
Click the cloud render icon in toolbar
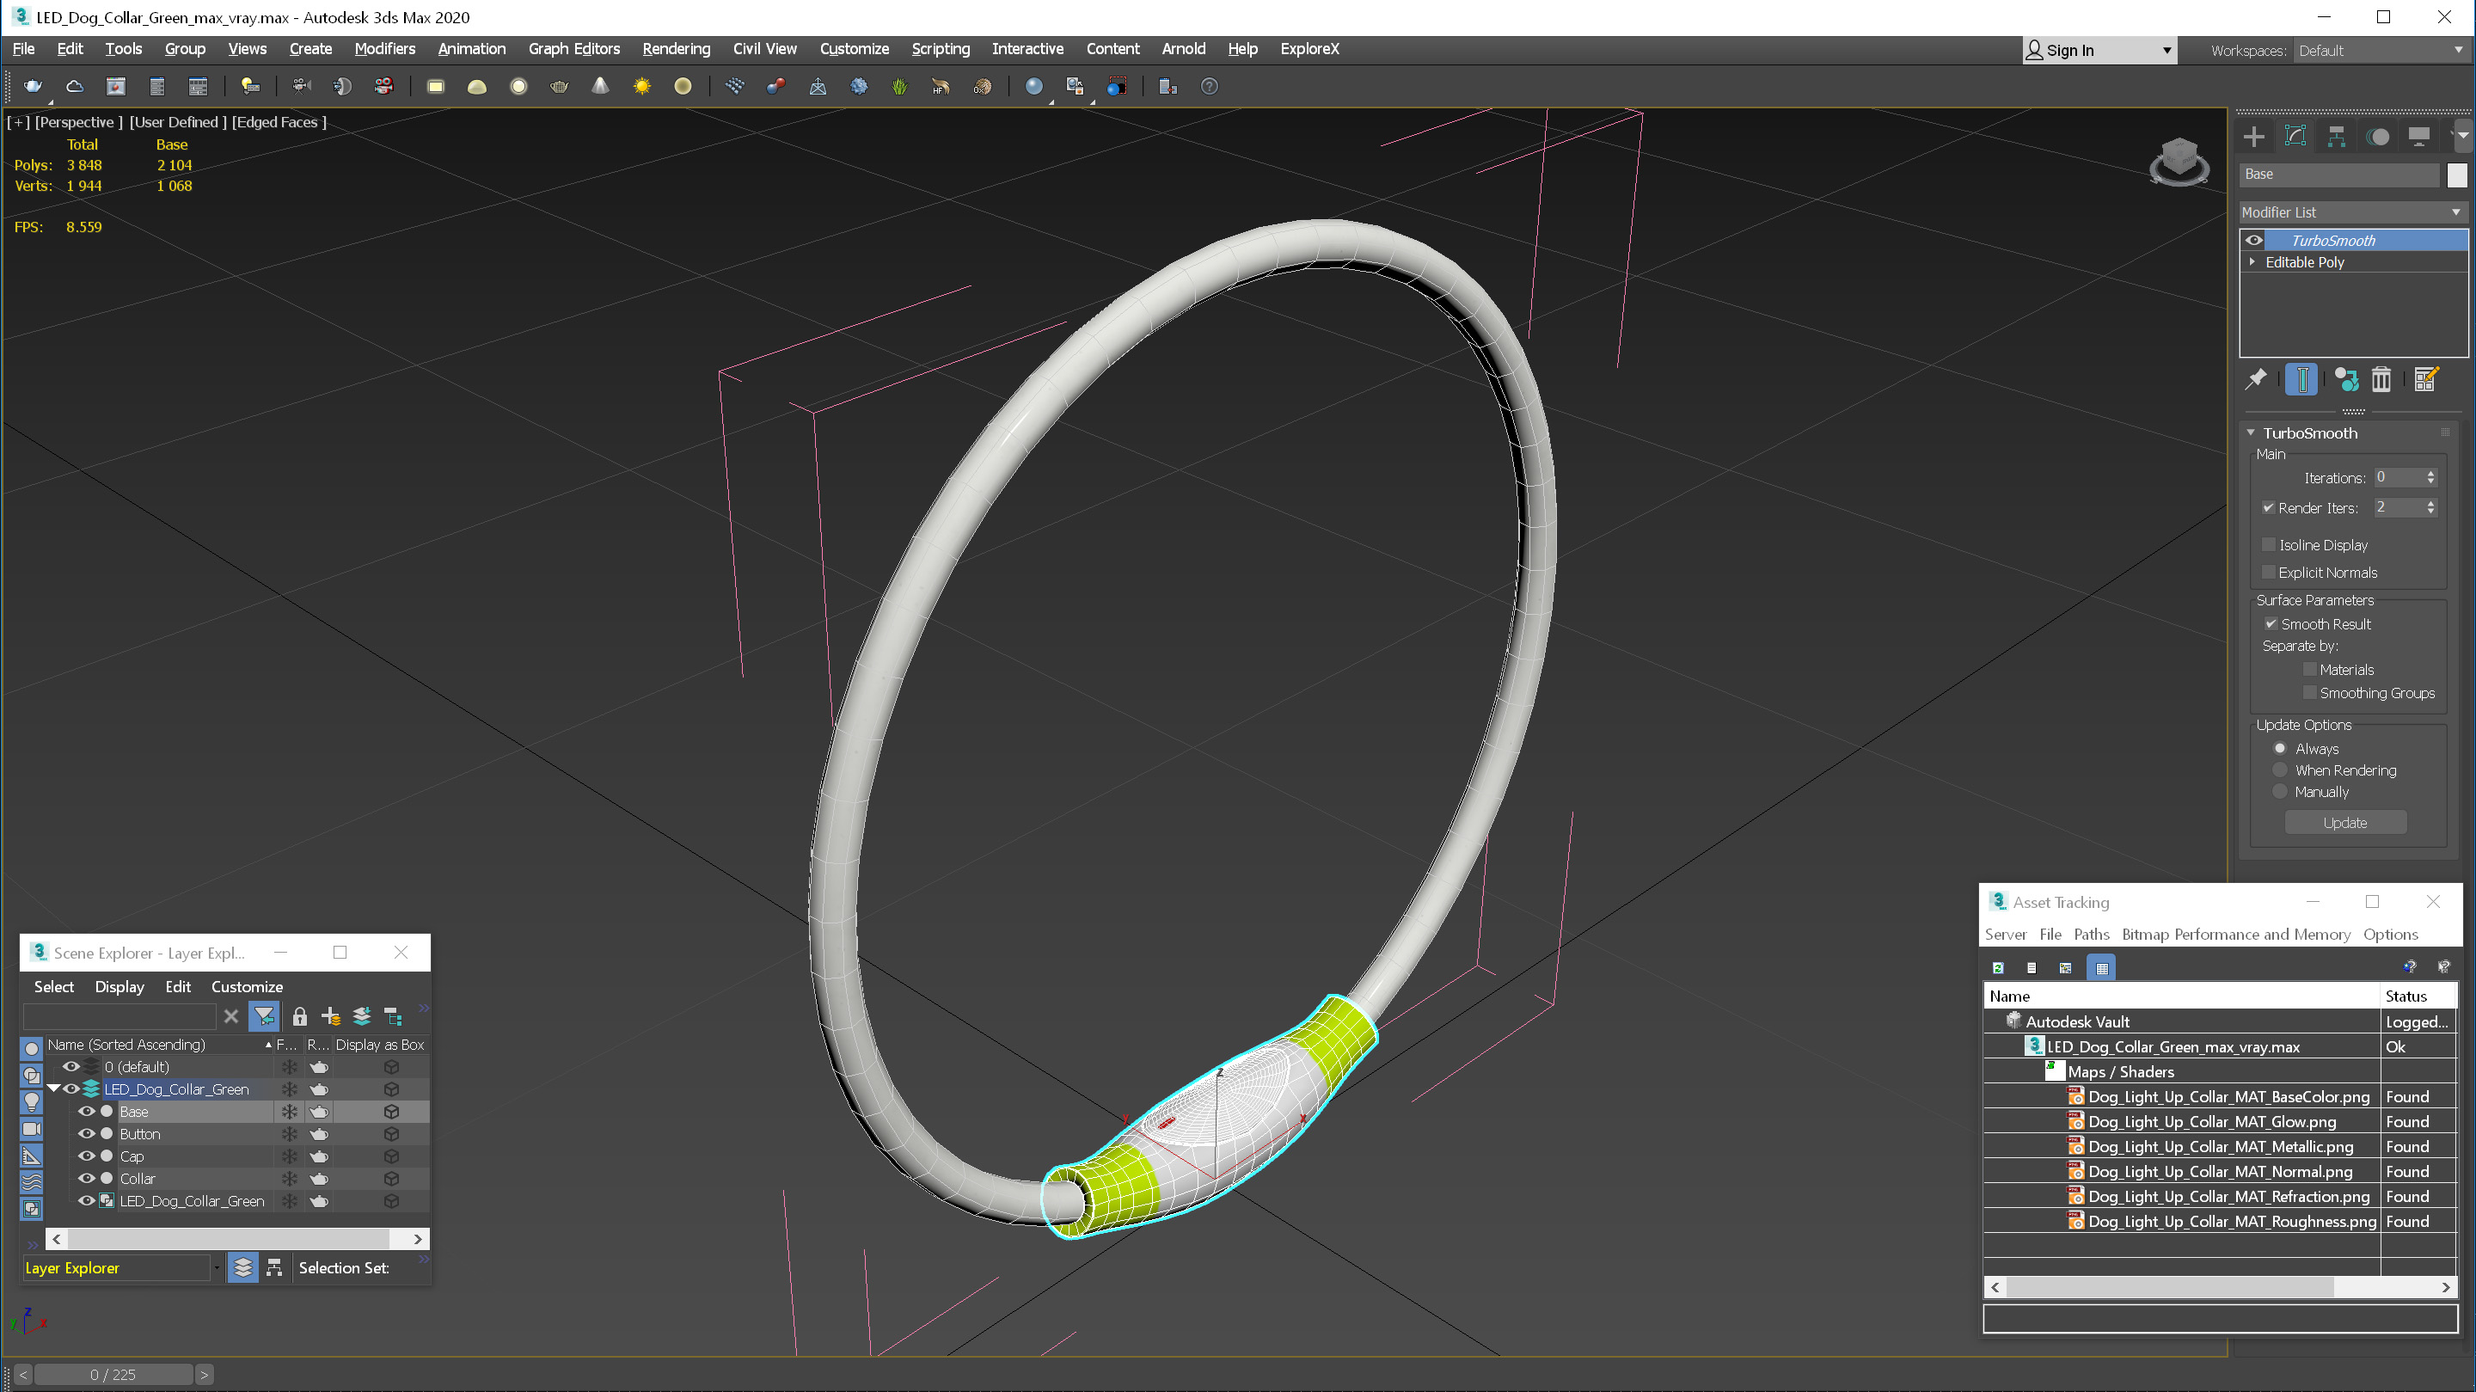click(75, 87)
